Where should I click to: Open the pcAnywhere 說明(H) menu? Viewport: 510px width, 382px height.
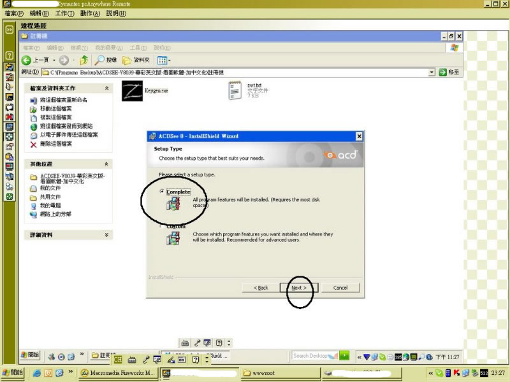116,13
